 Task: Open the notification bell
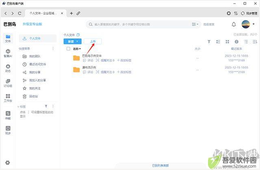234,24
